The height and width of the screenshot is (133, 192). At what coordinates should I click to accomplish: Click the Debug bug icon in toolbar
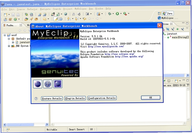click(x=109, y=14)
